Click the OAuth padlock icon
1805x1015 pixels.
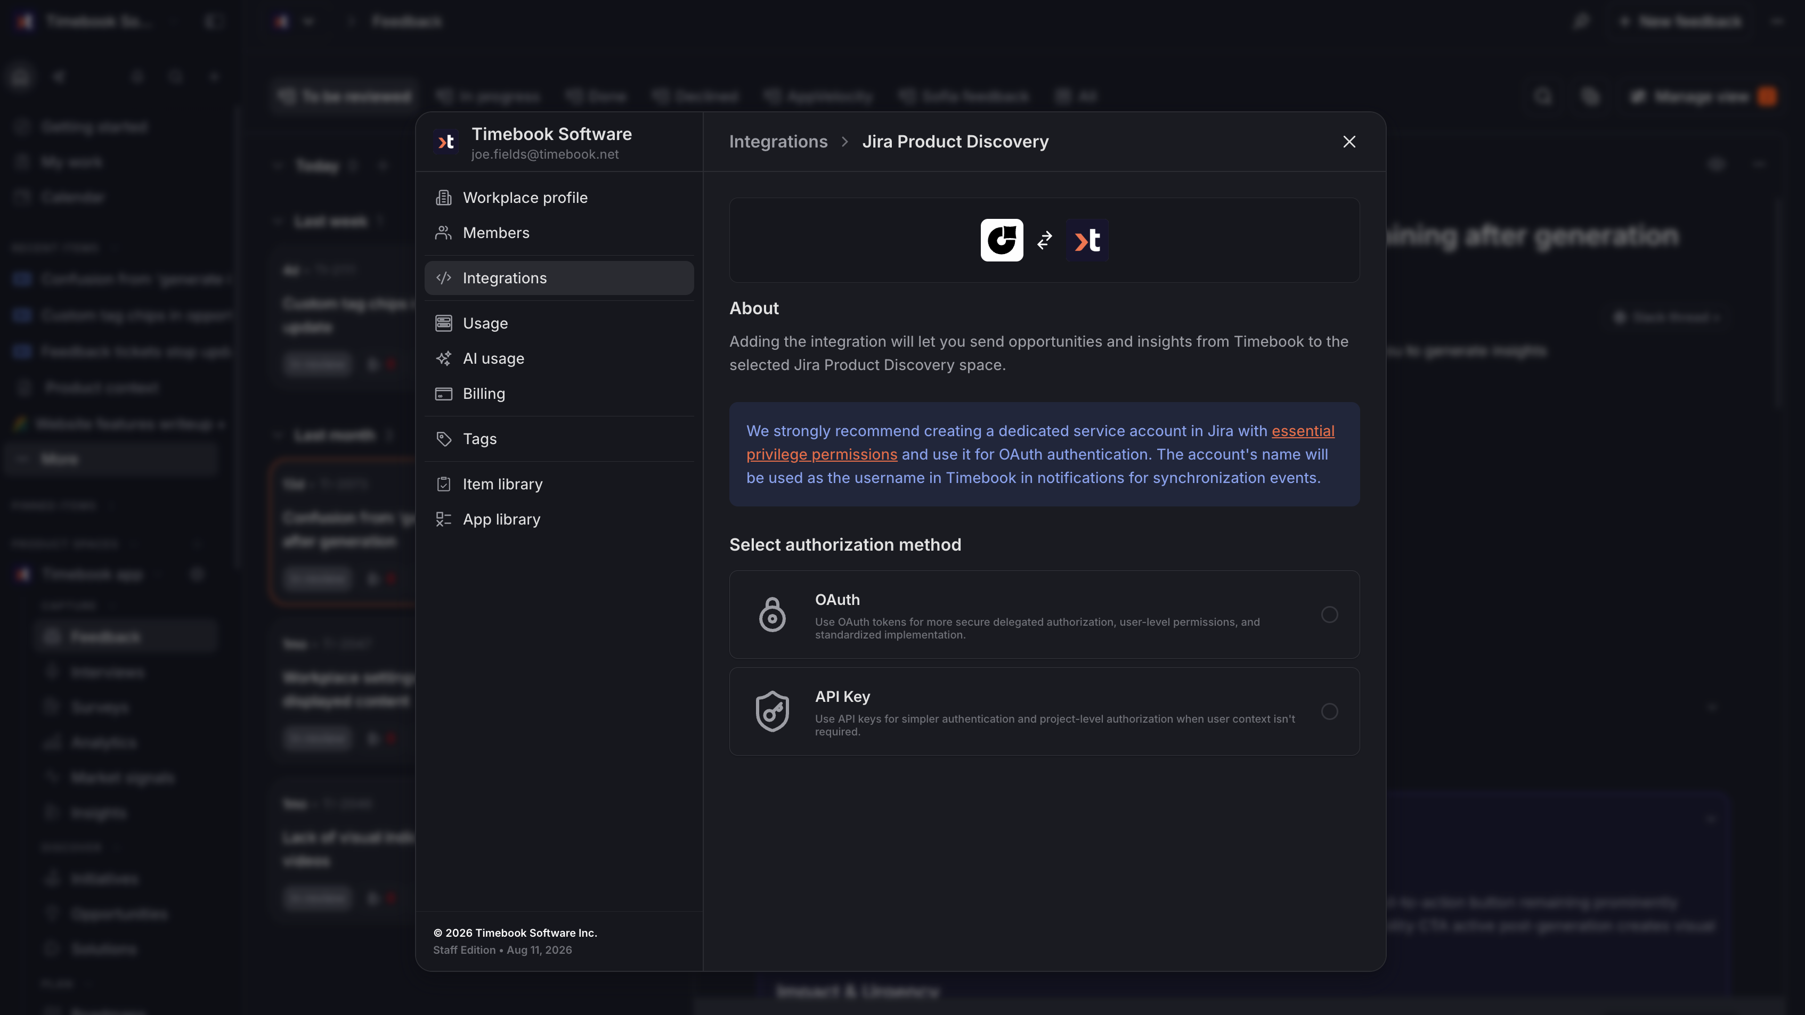pos(772,615)
